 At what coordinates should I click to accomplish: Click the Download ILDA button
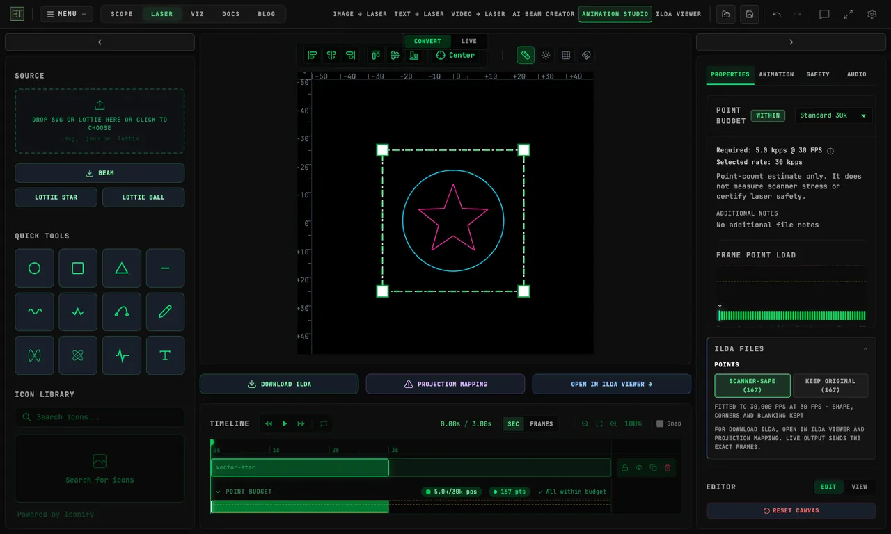pyautogui.click(x=279, y=384)
